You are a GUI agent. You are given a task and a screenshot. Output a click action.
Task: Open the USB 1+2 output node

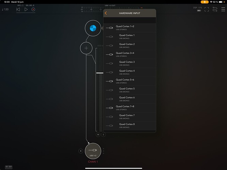tap(93, 151)
